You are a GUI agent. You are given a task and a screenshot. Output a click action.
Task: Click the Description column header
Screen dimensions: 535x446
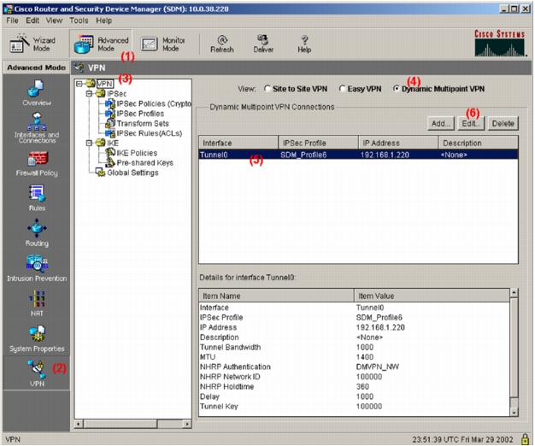479,143
